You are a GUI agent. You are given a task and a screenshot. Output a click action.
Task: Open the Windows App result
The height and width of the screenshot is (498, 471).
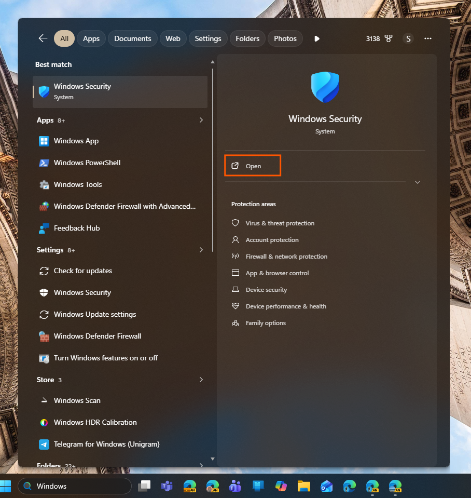(x=120, y=141)
